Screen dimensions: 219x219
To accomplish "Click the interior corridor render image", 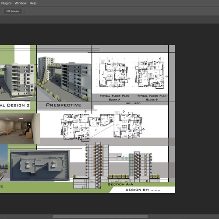I will pyautogui.click(x=20, y=128).
